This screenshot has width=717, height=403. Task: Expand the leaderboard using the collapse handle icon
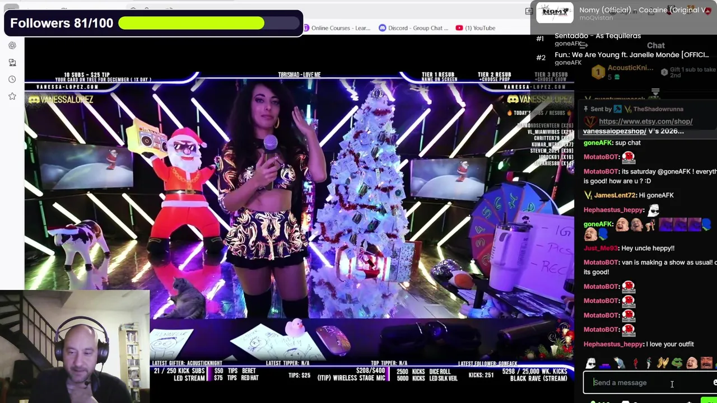click(x=655, y=92)
